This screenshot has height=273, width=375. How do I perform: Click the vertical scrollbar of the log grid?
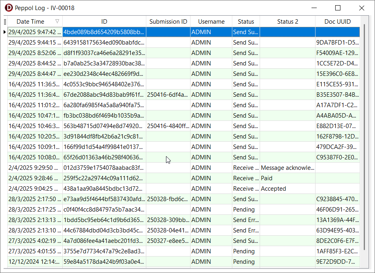coord(365,136)
